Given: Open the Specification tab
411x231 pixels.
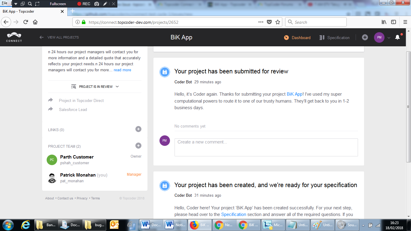Looking at the screenshot, I should 334,38.
